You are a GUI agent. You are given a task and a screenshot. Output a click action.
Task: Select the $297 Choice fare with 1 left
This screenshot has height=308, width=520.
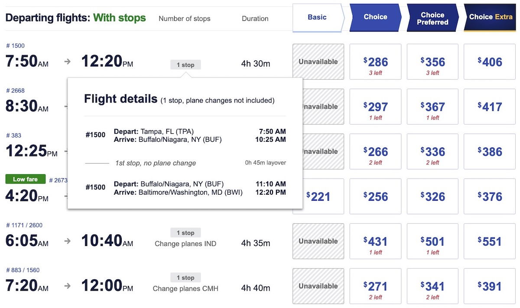[x=375, y=107]
